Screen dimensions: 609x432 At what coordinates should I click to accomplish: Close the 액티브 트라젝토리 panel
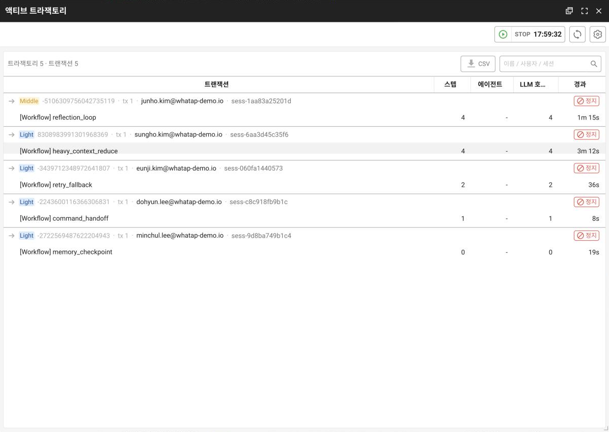coord(598,11)
